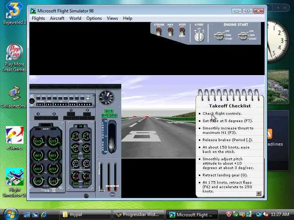Click the network tray icon
Viewport: 294px width, 220px height.
point(259,214)
